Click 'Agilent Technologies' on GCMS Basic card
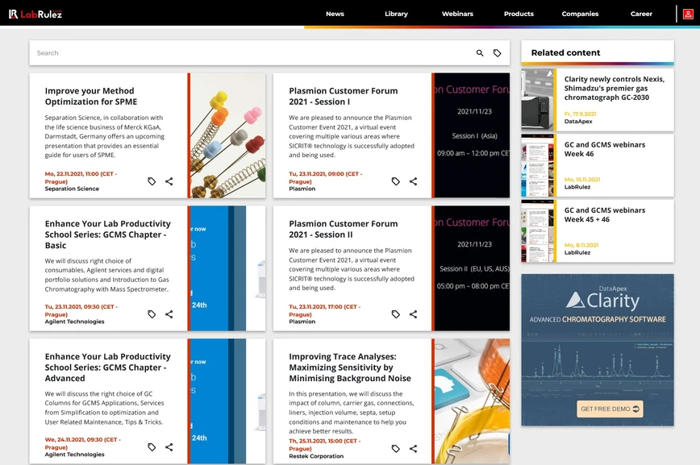The width and height of the screenshot is (700, 465). click(x=74, y=322)
